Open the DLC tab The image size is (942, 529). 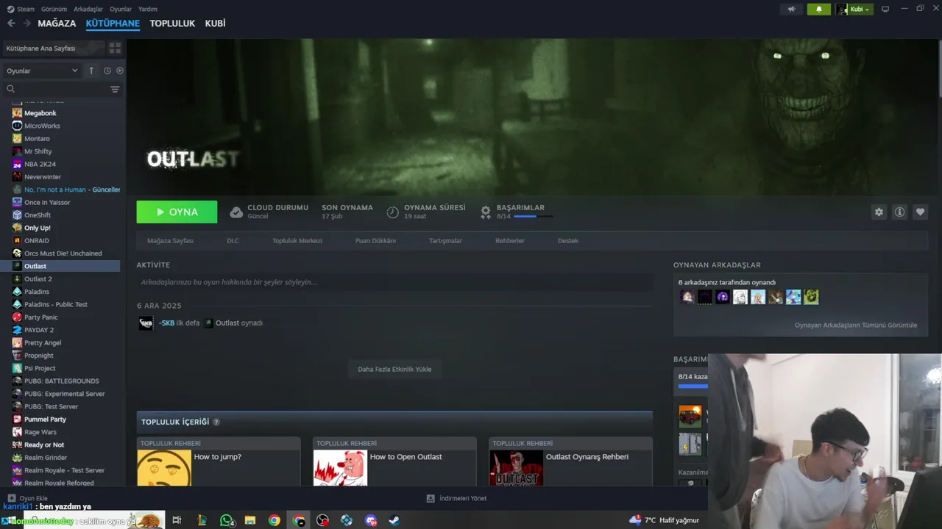pyautogui.click(x=233, y=241)
